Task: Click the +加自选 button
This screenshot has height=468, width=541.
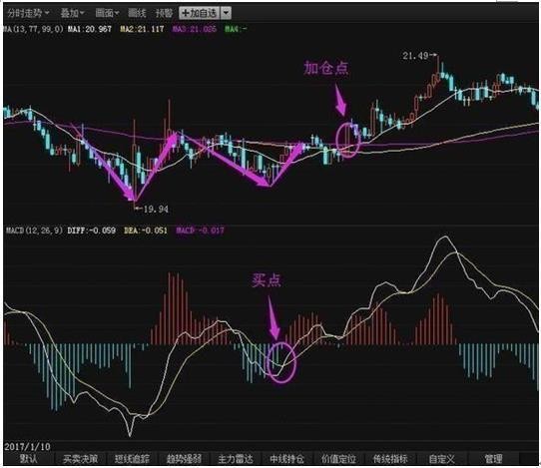Action: pyautogui.click(x=200, y=13)
